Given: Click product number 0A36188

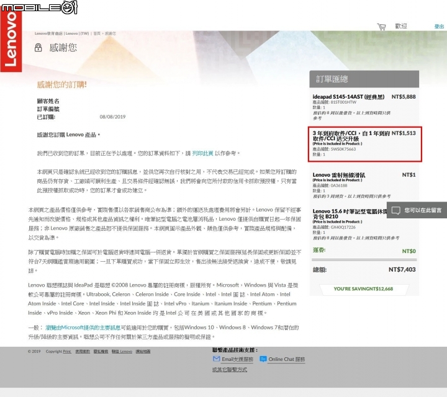Looking at the screenshot, I should [x=339, y=185].
